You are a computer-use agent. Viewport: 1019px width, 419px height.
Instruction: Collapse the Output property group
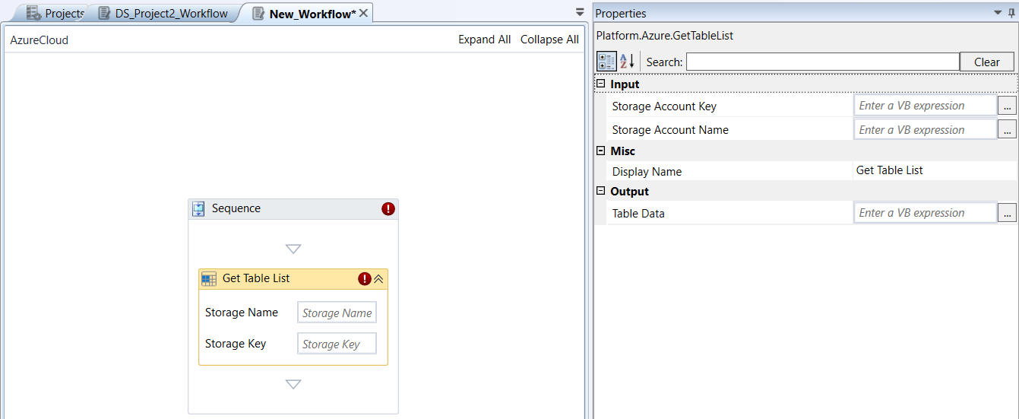tap(600, 192)
